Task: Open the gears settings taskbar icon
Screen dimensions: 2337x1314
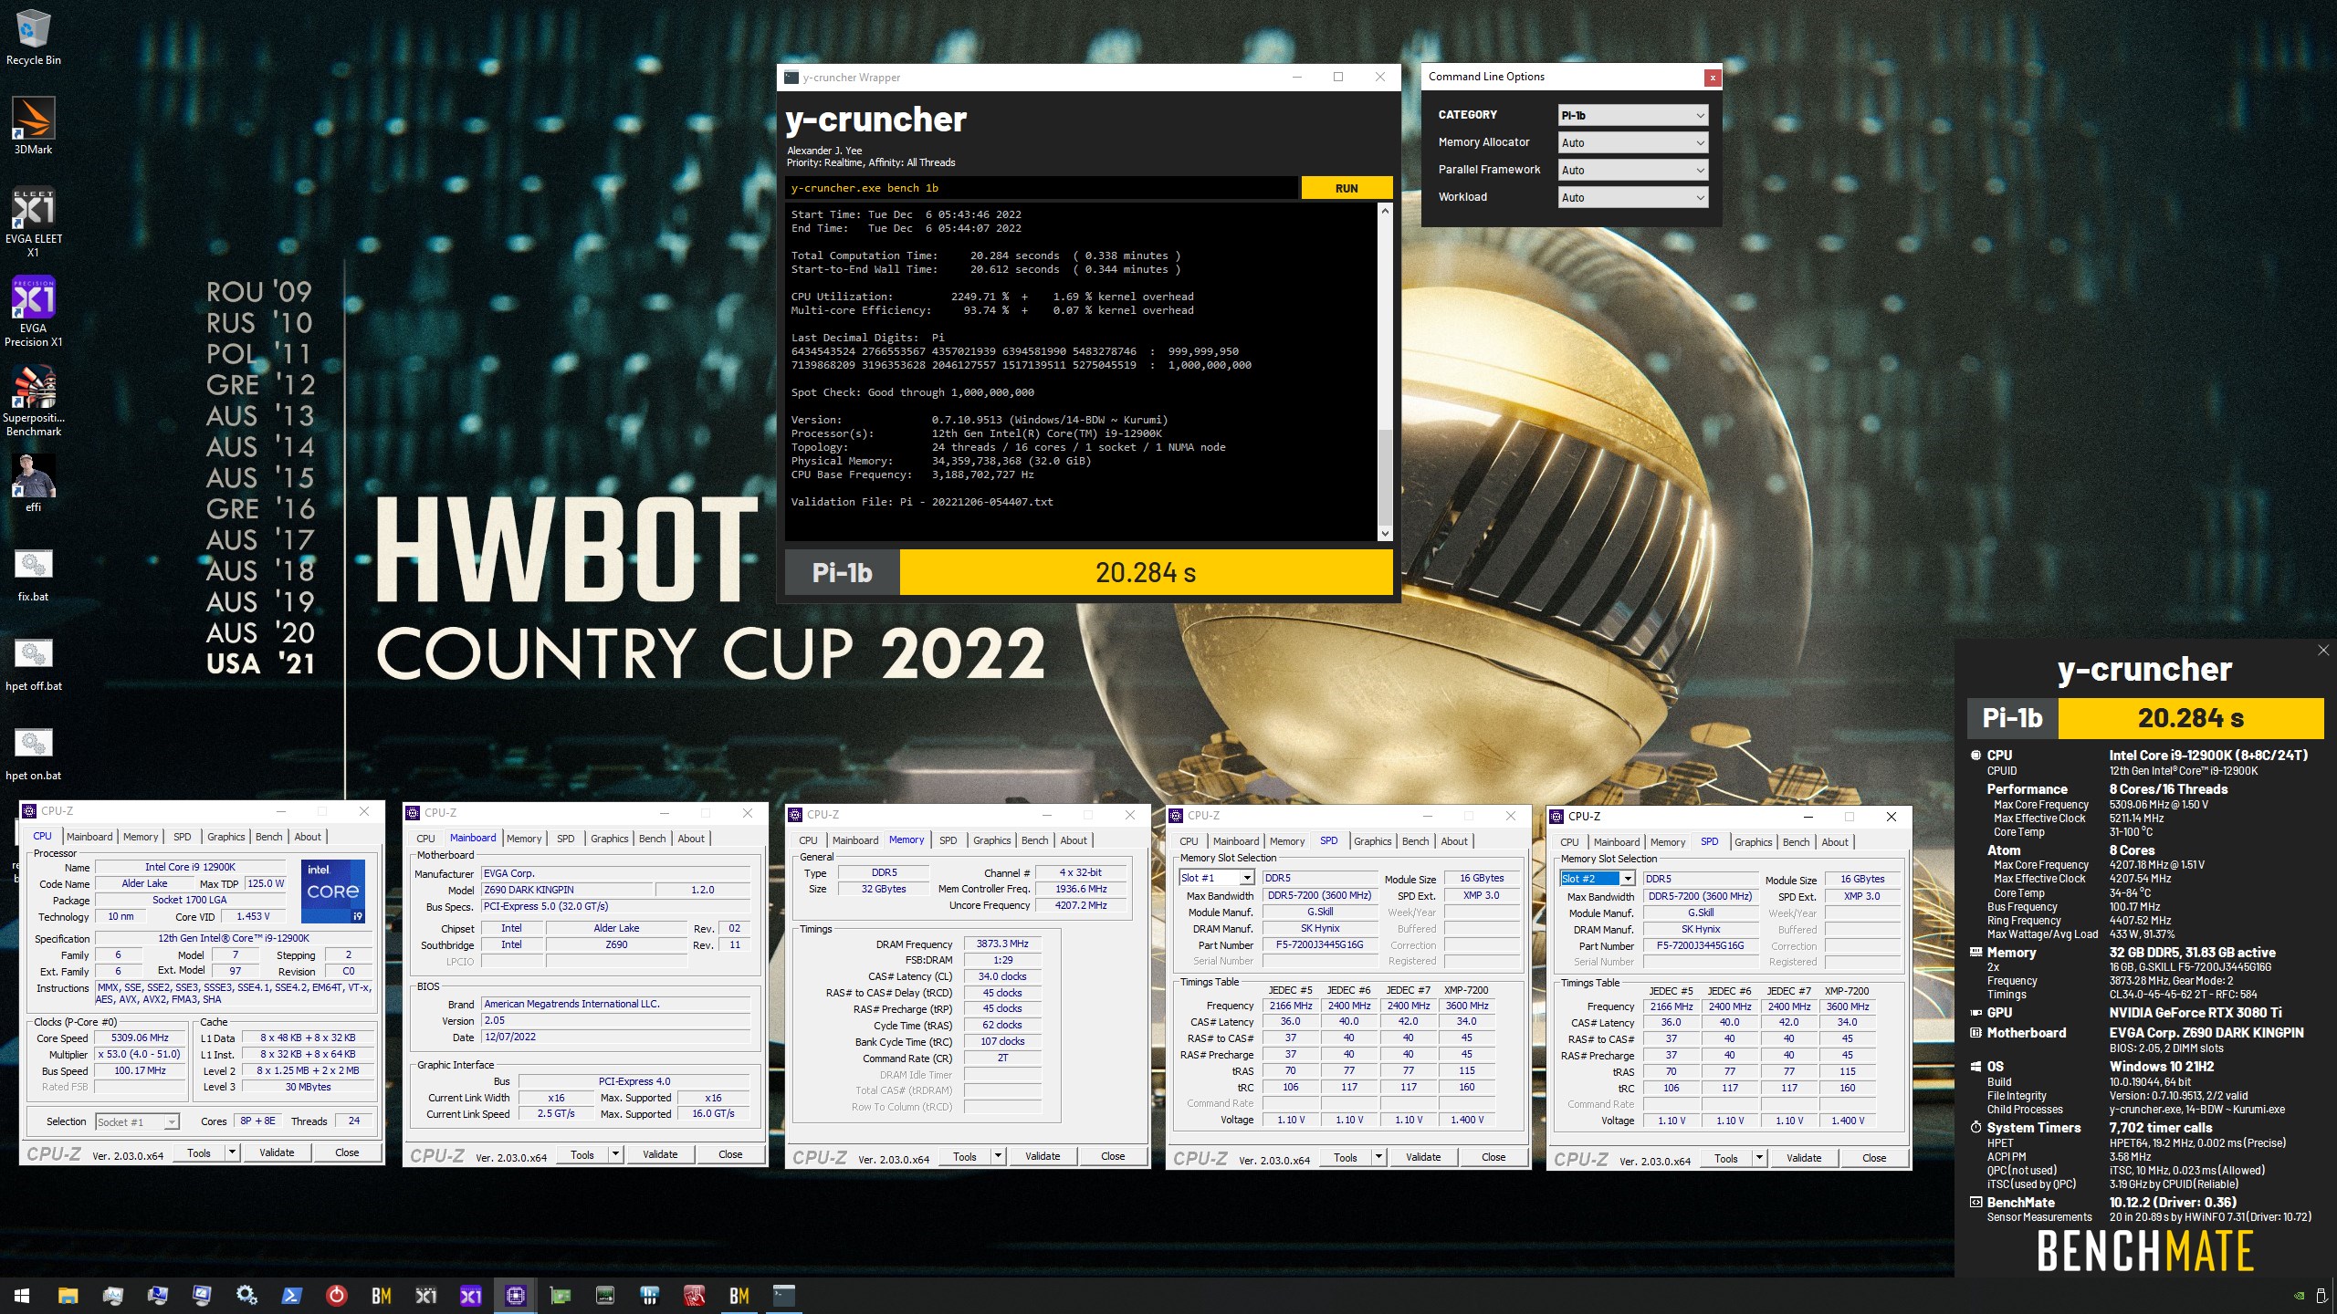Action: point(246,1296)
